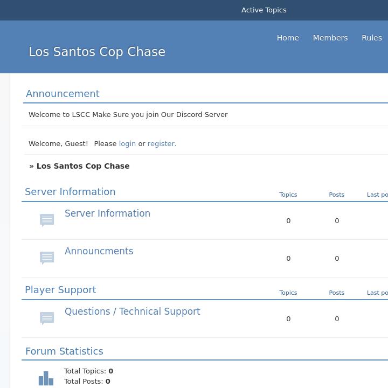Image resolution: width=388 pixels, height=388 pixels.
Task: Open the Members page
Action: coord(330,38)
